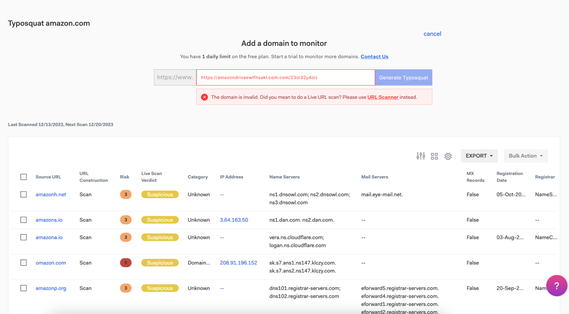Click Generate Typosquat button
This screenshot has height=314, width=569.
(404, 77)
